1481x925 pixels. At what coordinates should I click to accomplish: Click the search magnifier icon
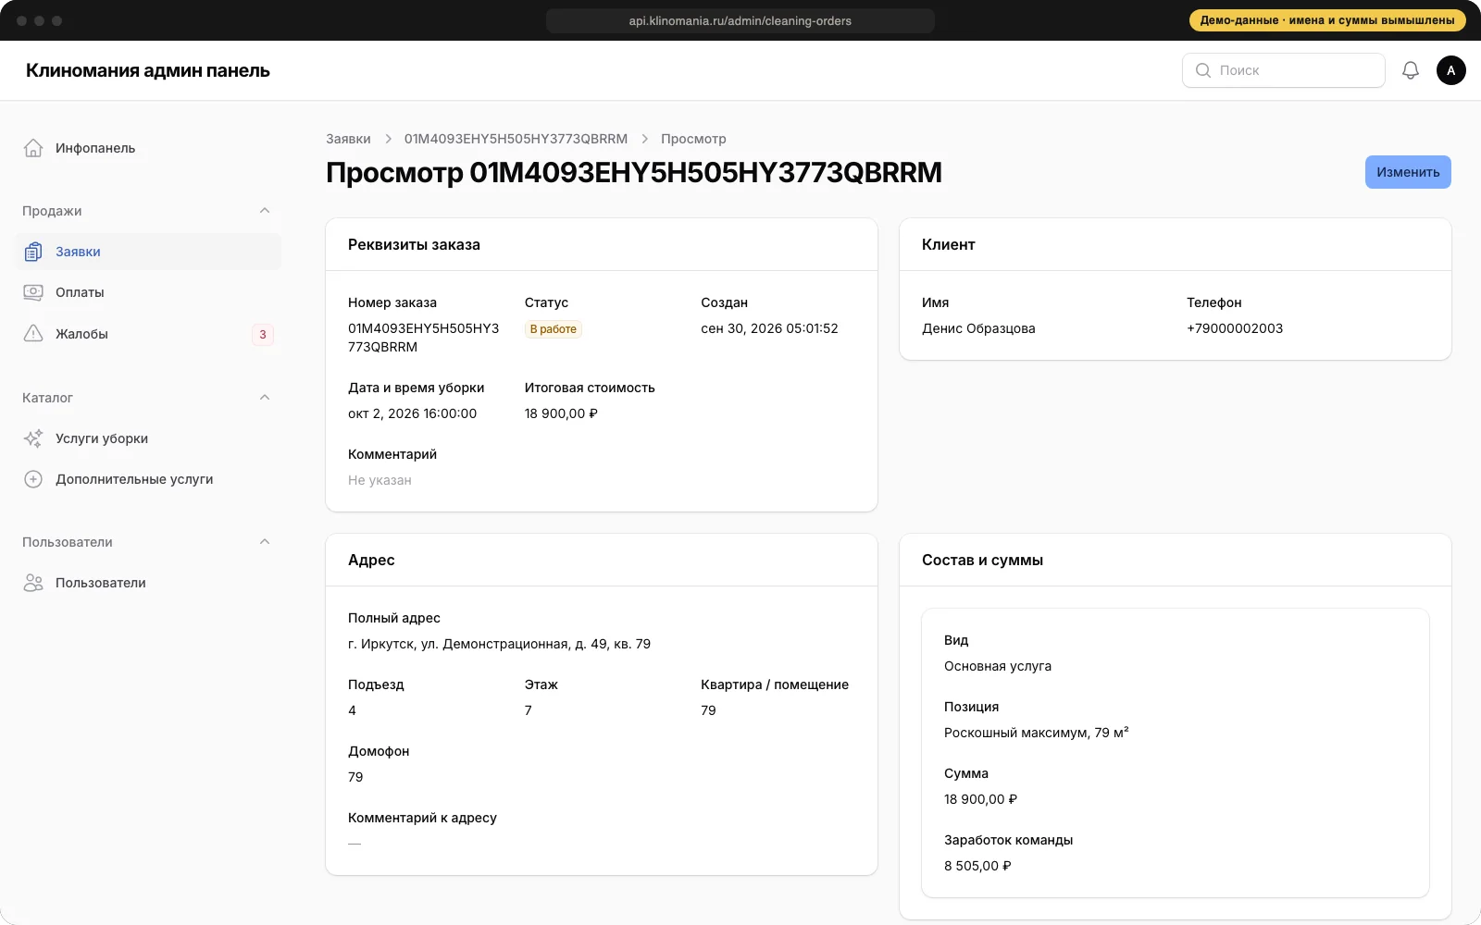coord(1203,70)
